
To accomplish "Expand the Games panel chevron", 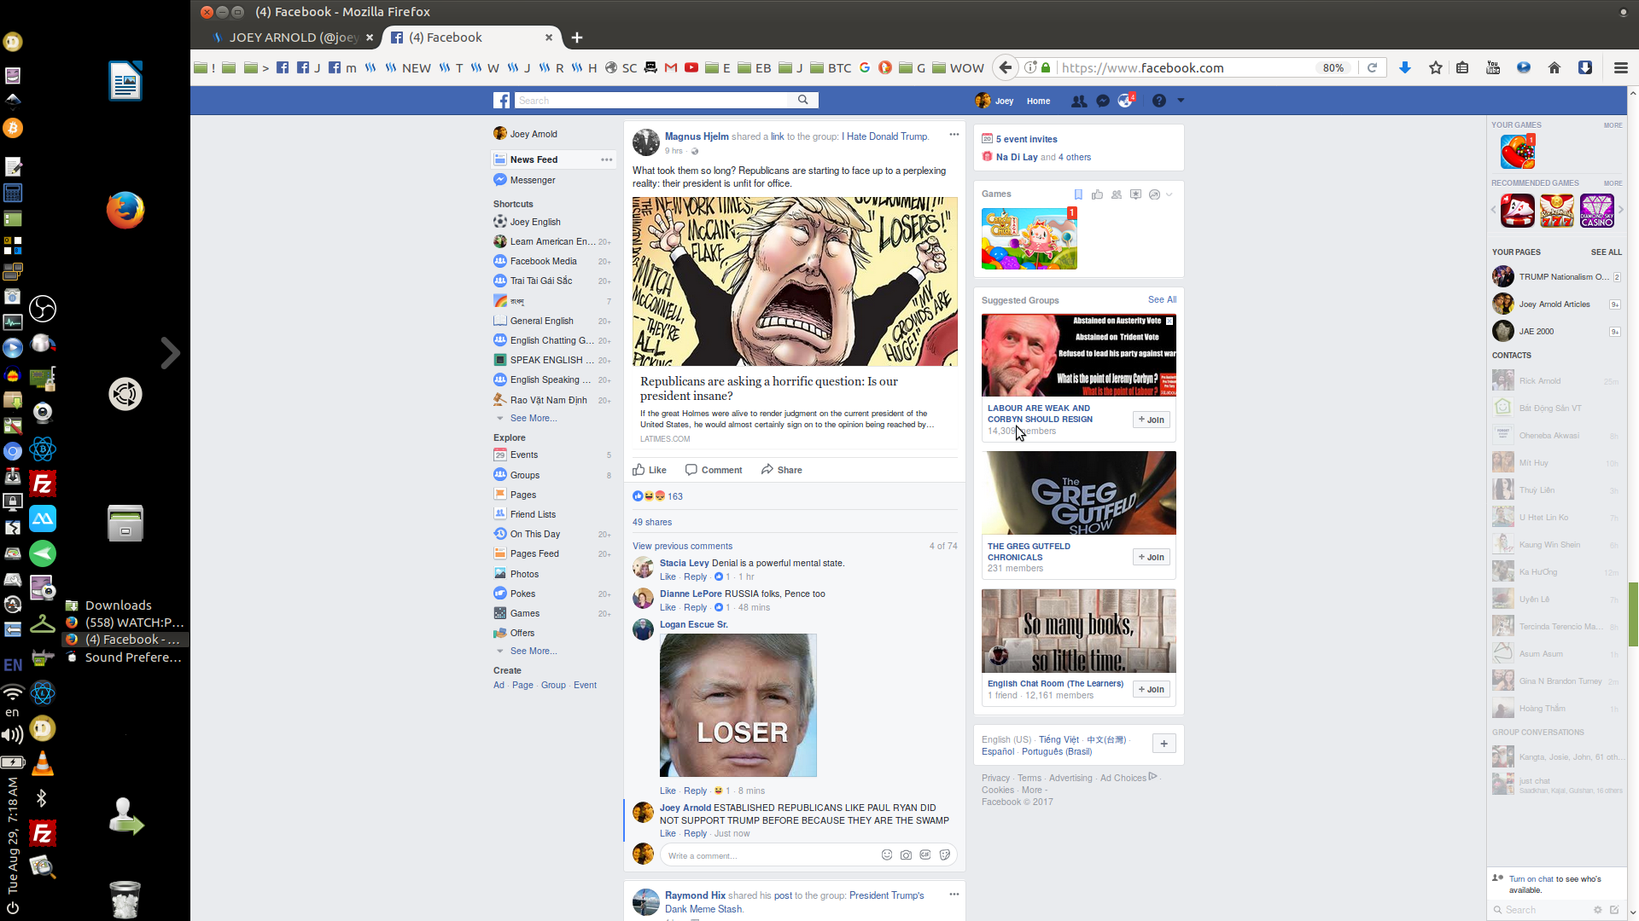I will pyautogui.click(x=1169, y=194).
